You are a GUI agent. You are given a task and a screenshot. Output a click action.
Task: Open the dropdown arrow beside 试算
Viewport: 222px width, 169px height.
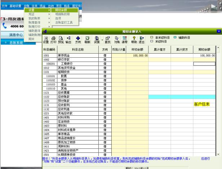point(102,40)
